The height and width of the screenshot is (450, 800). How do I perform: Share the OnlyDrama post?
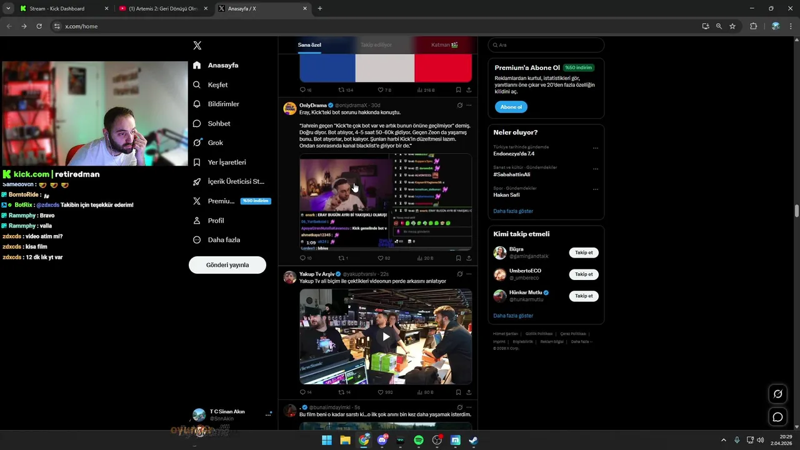pyautogui.click(x=469, y=258)
